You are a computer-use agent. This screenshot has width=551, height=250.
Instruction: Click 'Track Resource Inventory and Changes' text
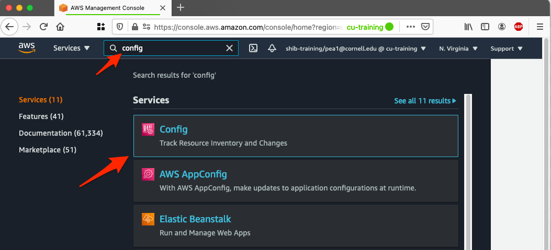coord(223,143)
